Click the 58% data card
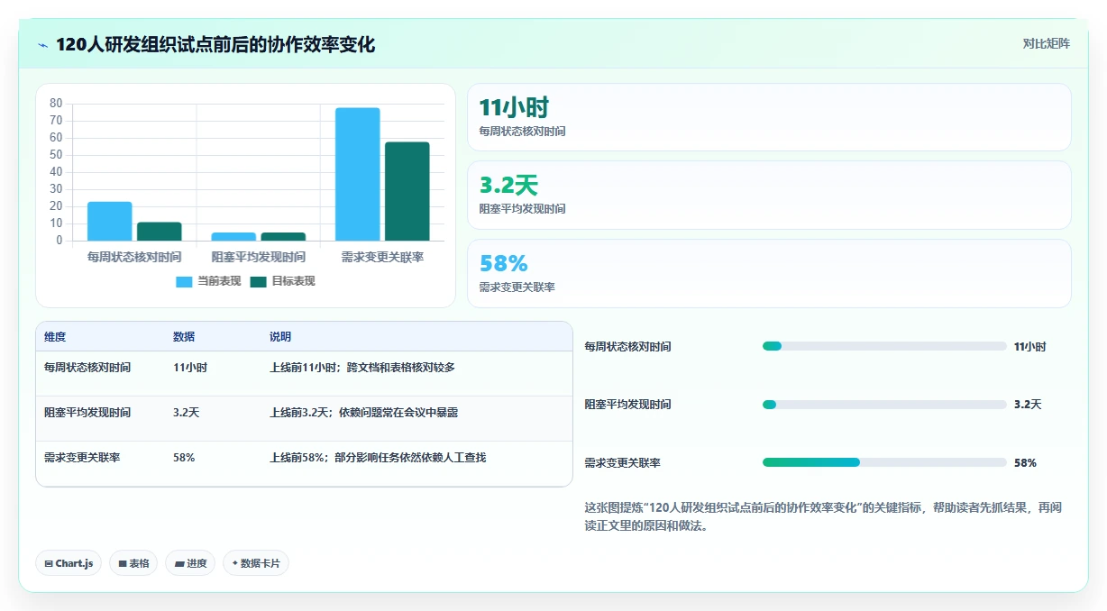 point(769,274)
